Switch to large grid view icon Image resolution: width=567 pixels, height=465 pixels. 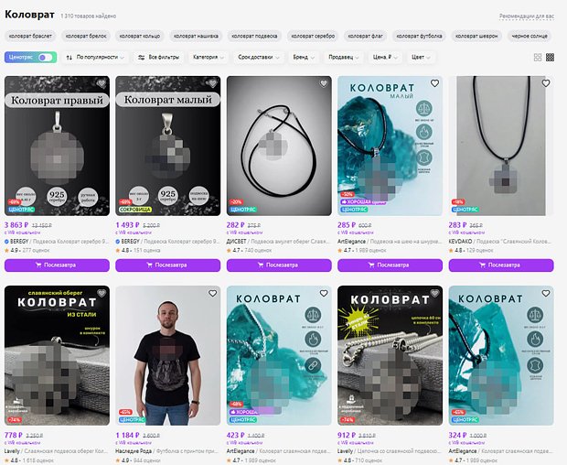[538, 57]
